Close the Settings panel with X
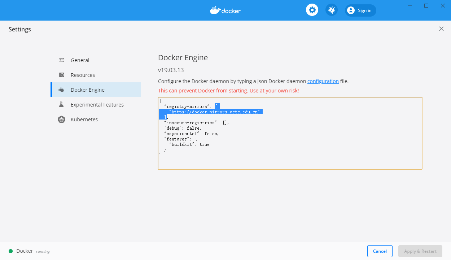 (441, 29)
